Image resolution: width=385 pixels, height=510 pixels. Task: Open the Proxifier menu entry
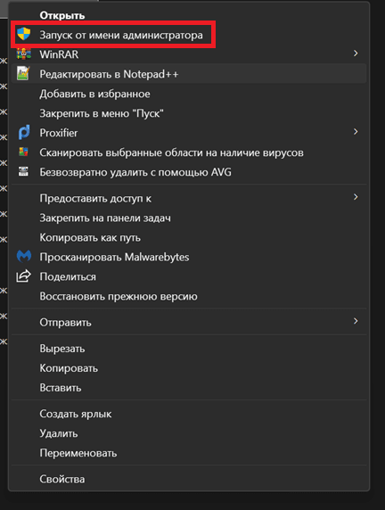(x=189, y=133)
